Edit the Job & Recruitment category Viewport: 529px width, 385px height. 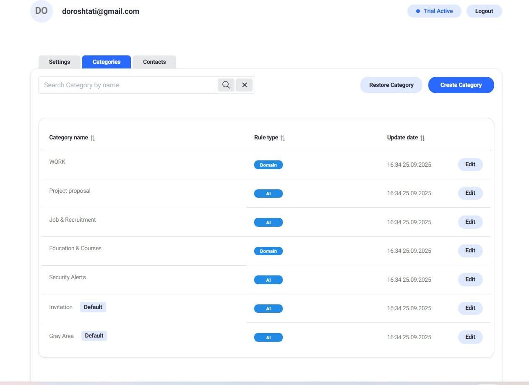point(470,222)
